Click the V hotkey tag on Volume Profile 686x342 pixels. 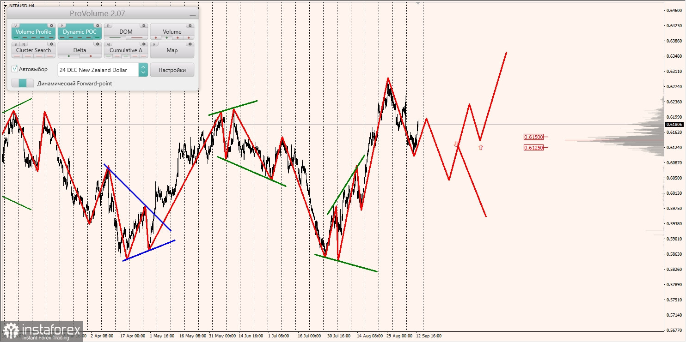point(15,26)
